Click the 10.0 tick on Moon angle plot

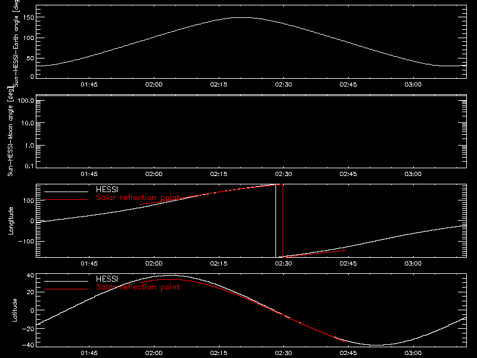pyautogui.click(x=27, y=123)
